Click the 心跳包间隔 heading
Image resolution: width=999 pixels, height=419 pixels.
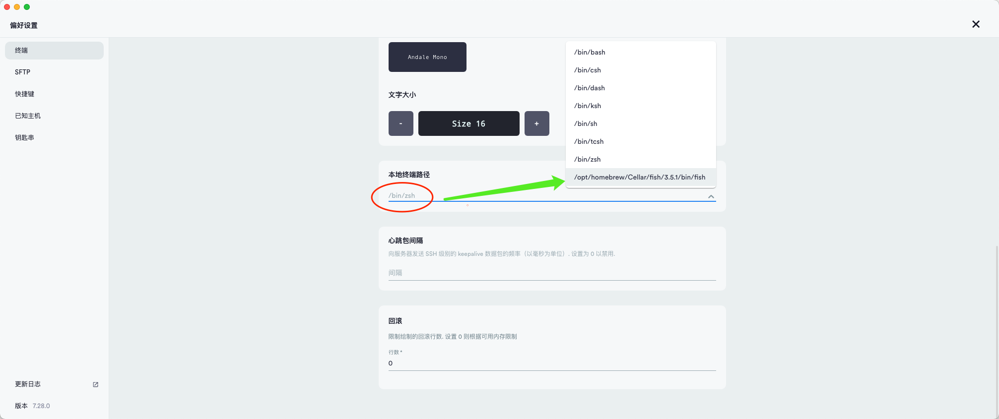point(405,240)
